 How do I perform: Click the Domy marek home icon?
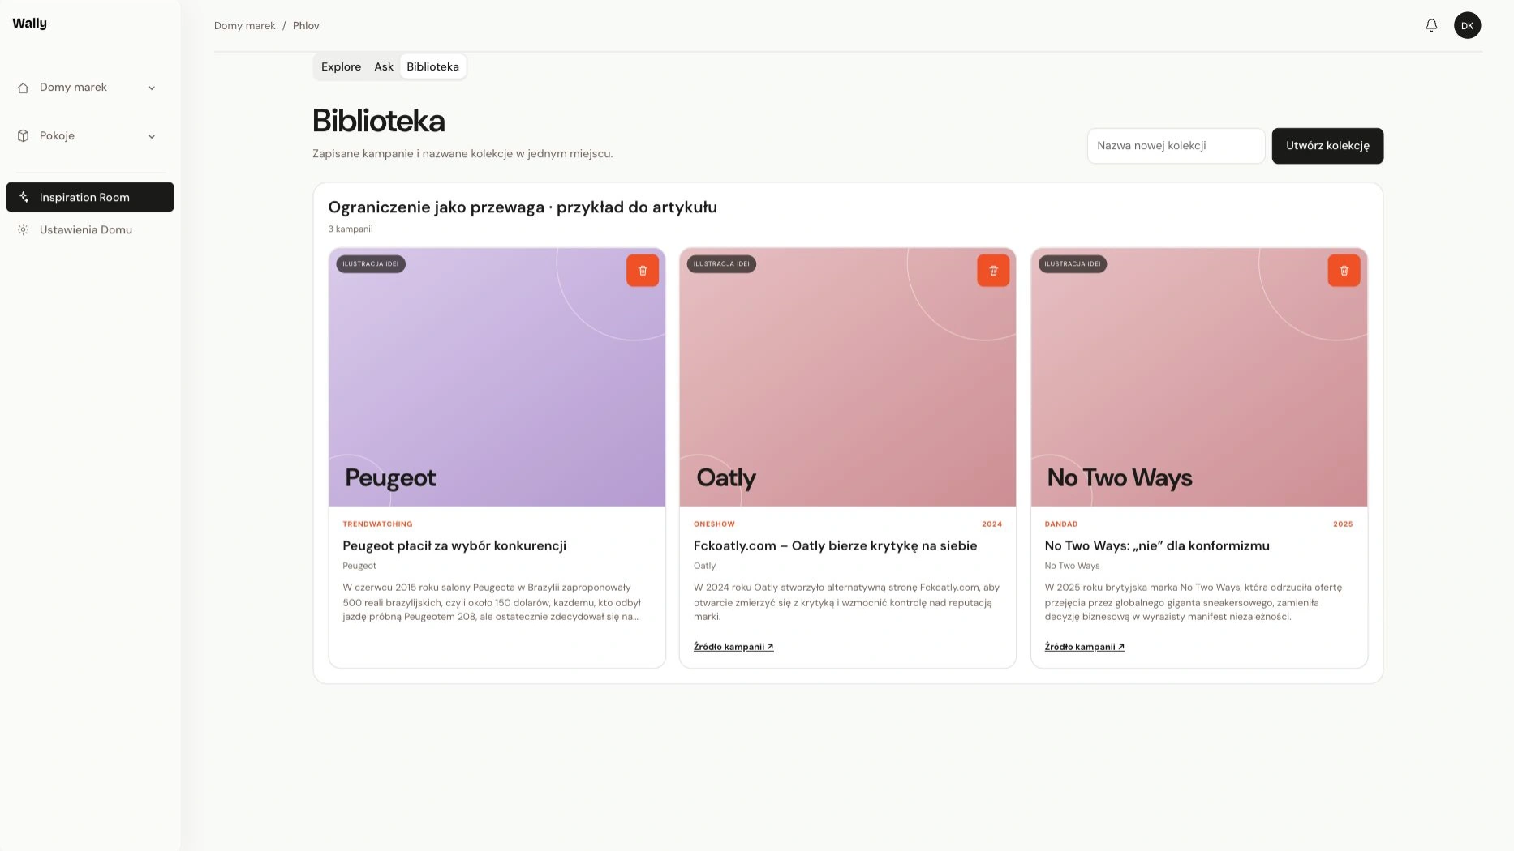[x=24, y=88]
